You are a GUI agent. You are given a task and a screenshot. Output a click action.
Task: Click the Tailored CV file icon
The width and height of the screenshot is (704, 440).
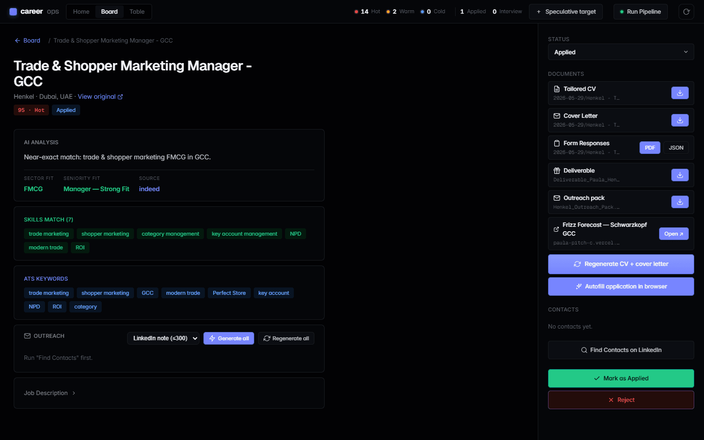point(557,89)
